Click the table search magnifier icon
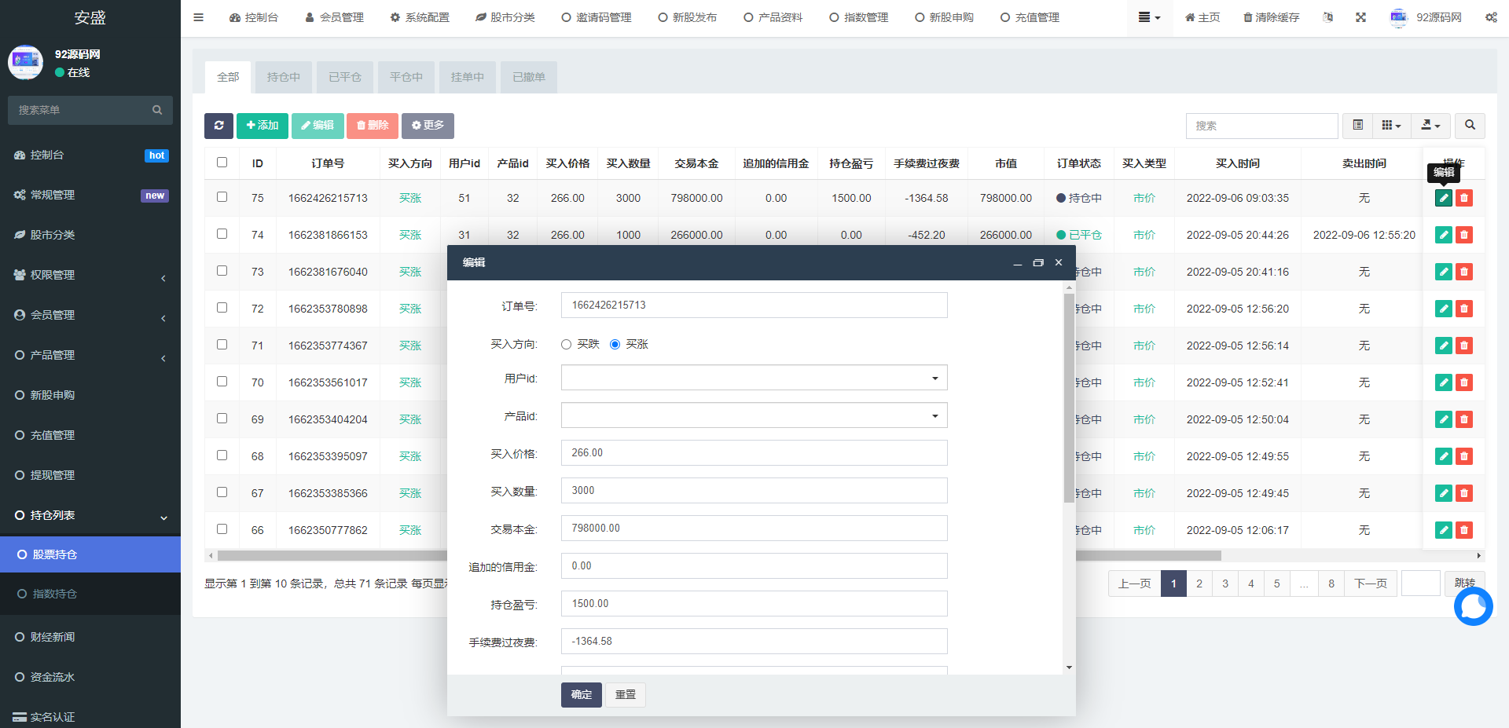This screenshot has height=728, width=1509. click(x=1470, y=126)
